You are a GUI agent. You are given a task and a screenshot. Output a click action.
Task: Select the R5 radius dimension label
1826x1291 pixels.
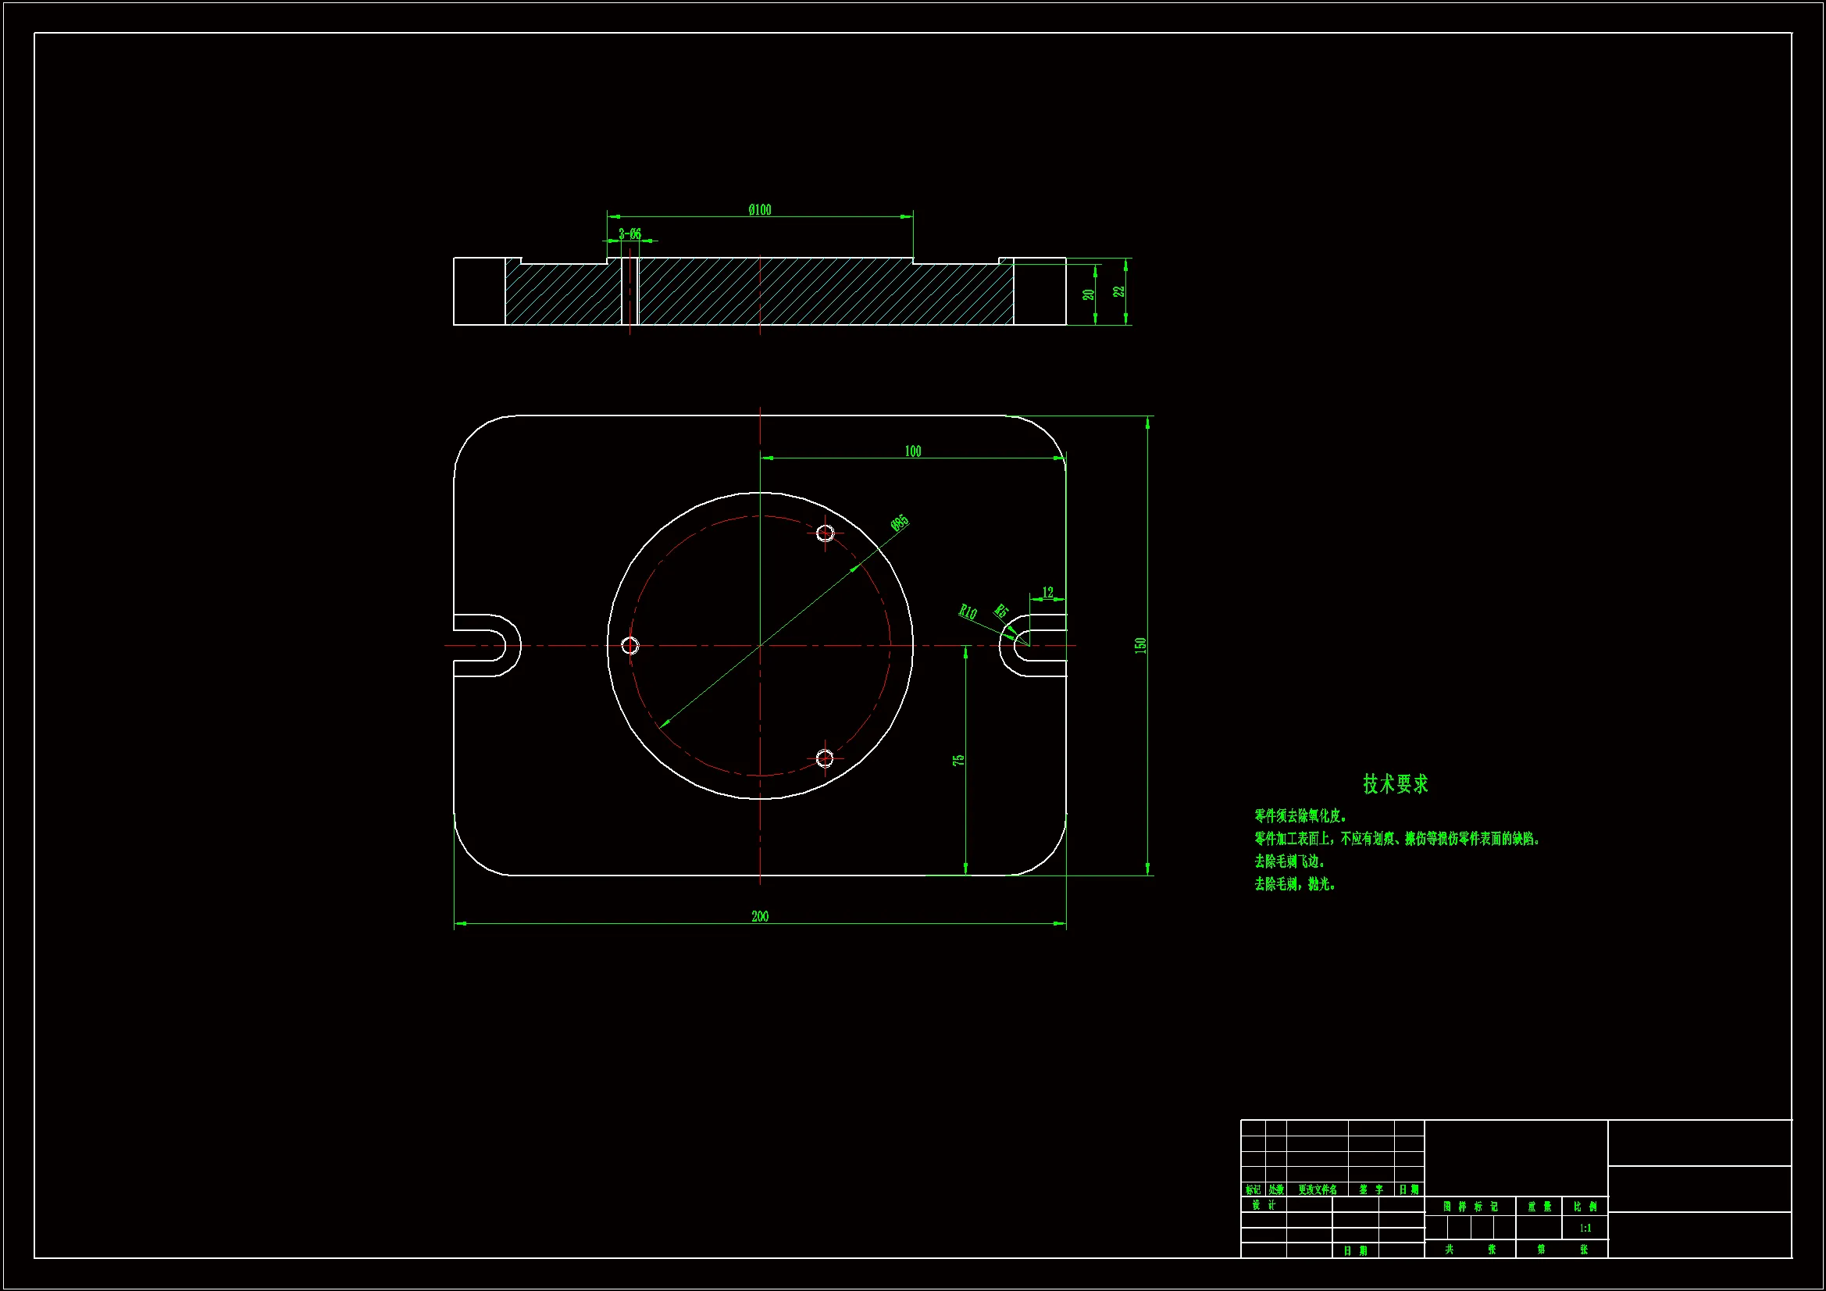(x=1001, y=612)
